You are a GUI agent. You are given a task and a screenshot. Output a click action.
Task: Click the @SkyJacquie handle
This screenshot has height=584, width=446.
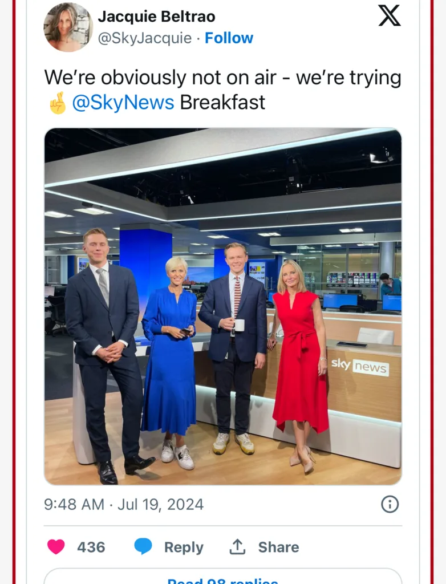click(144, 38)
